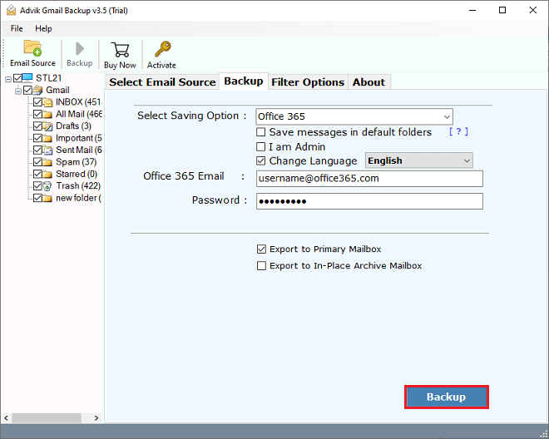This screenshot has height=439, width=549.
Task: Click the Password input field
Action: (369, 201)
